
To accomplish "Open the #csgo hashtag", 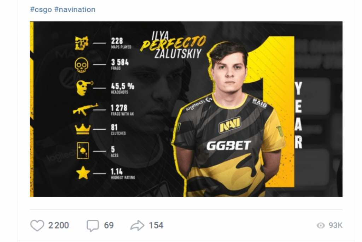I will click(x=41, y=10).
